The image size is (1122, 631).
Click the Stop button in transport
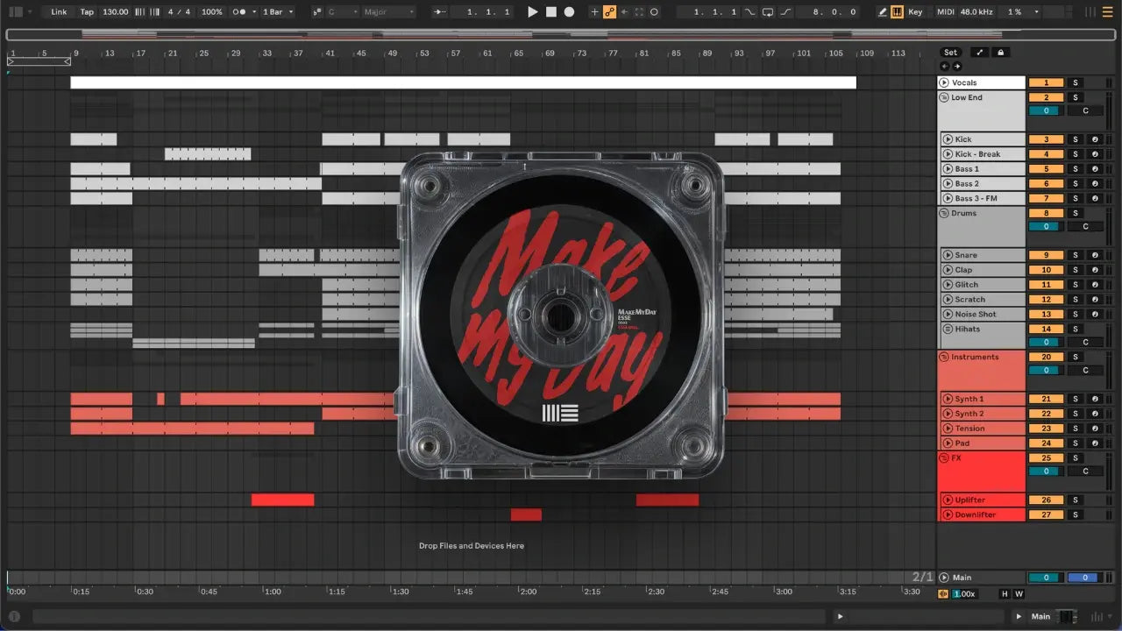tap(550, 12)
